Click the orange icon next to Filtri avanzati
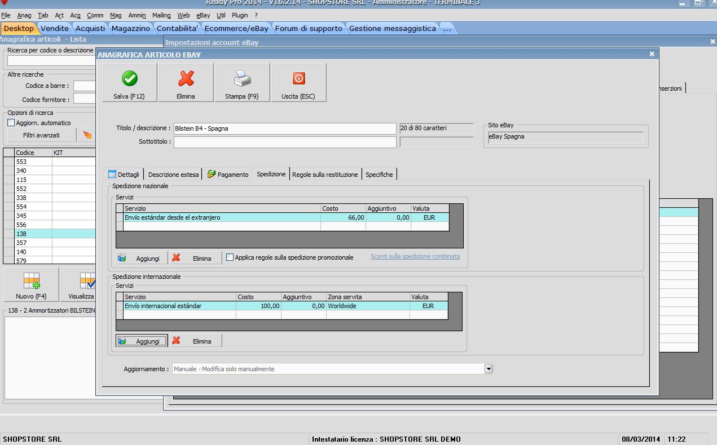This screenshot has height=445, width=717. pos(87,135)
